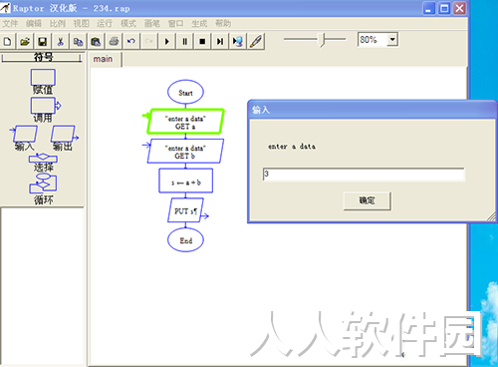
Task: Open the 编辑 menu
Action: point(34,24)
